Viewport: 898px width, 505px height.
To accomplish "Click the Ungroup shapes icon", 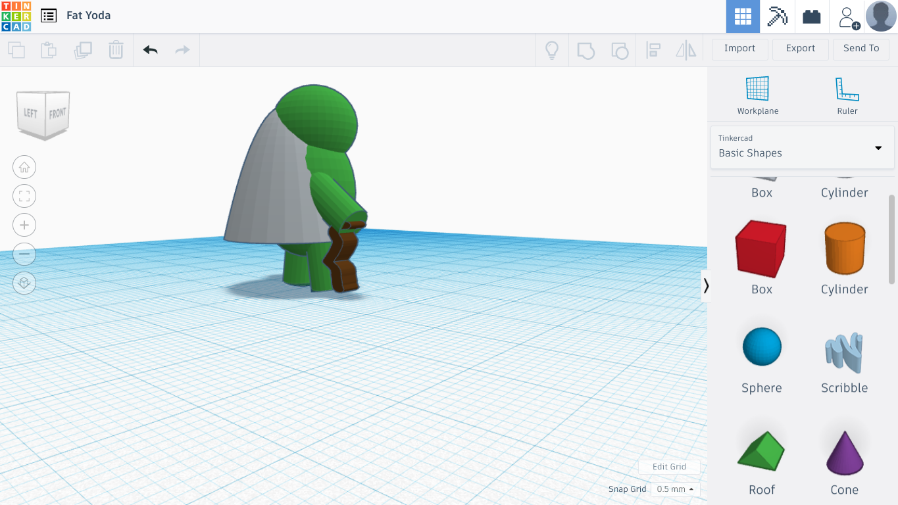I will click(x=620, y=50).
